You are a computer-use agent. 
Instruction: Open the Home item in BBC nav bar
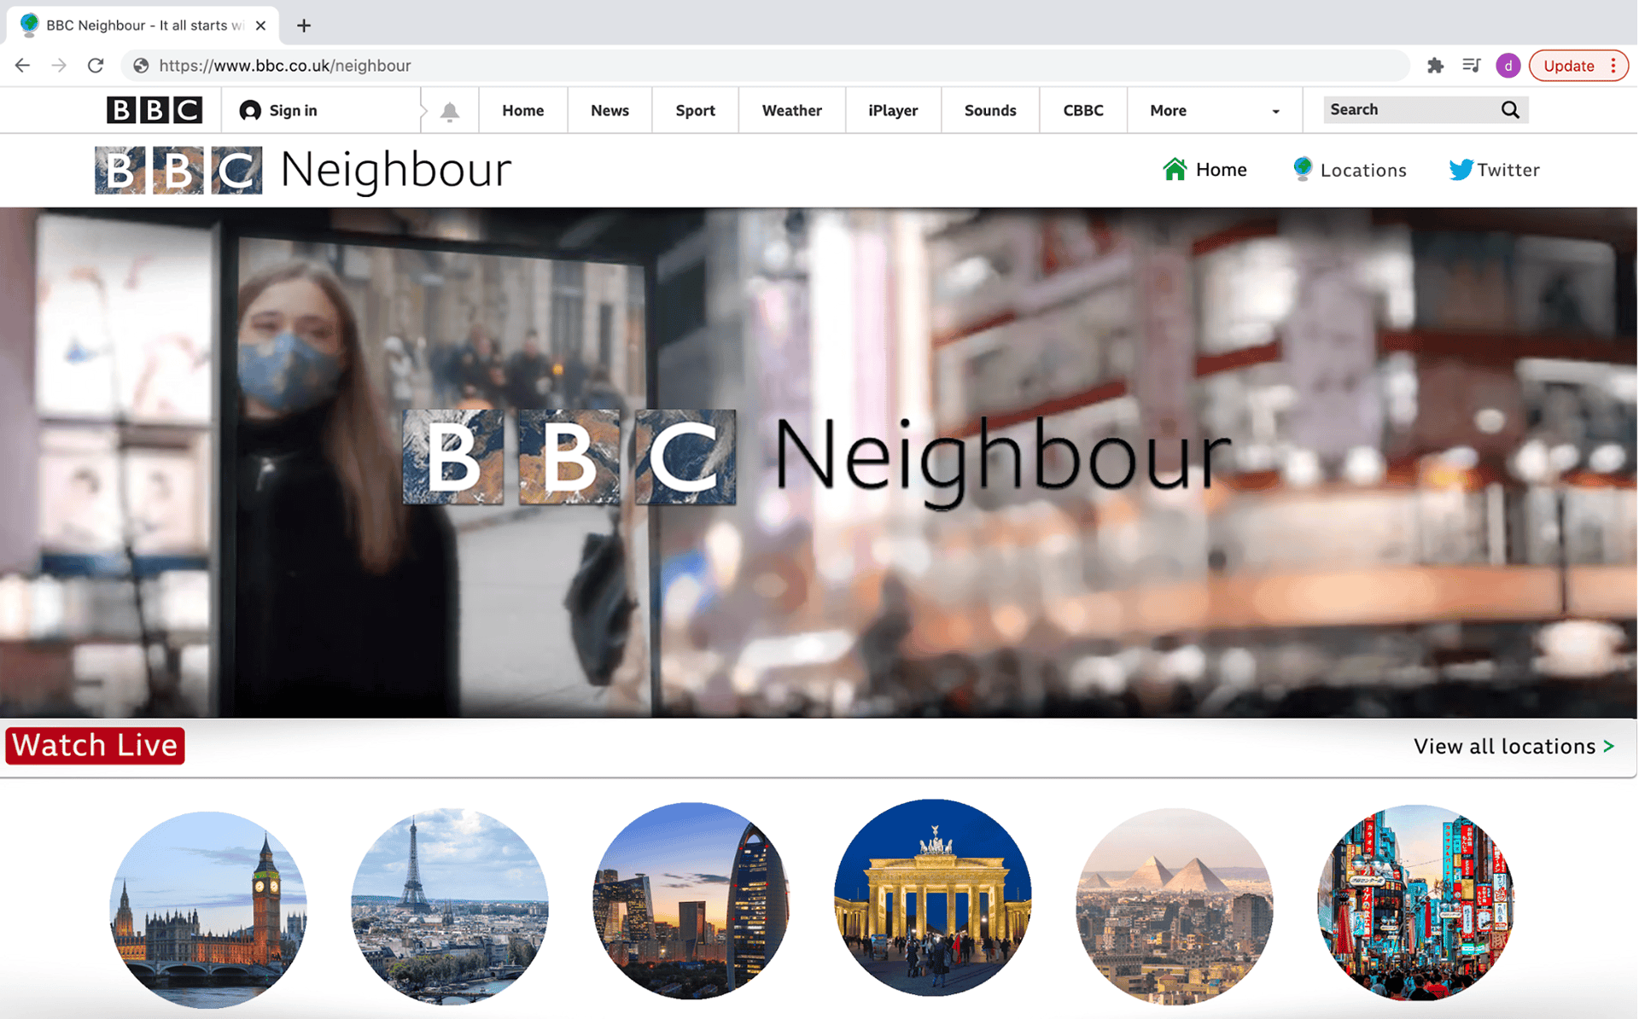(x=523, y=110)
